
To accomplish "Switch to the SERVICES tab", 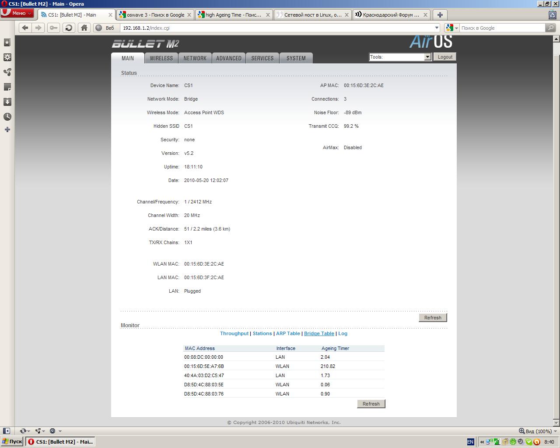I will 262,58.
